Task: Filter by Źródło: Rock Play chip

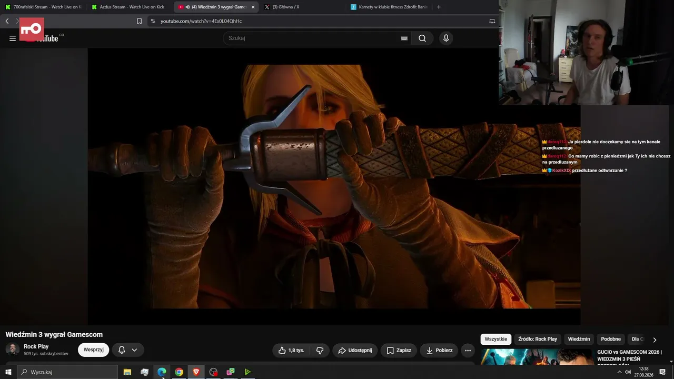Action: click(537, 339)
